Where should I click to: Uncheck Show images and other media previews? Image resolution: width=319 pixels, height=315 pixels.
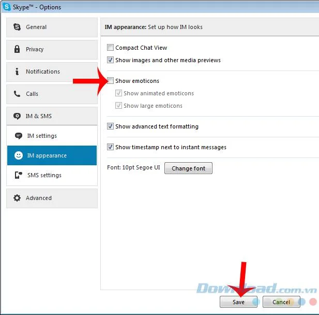[x=110, y=60]
